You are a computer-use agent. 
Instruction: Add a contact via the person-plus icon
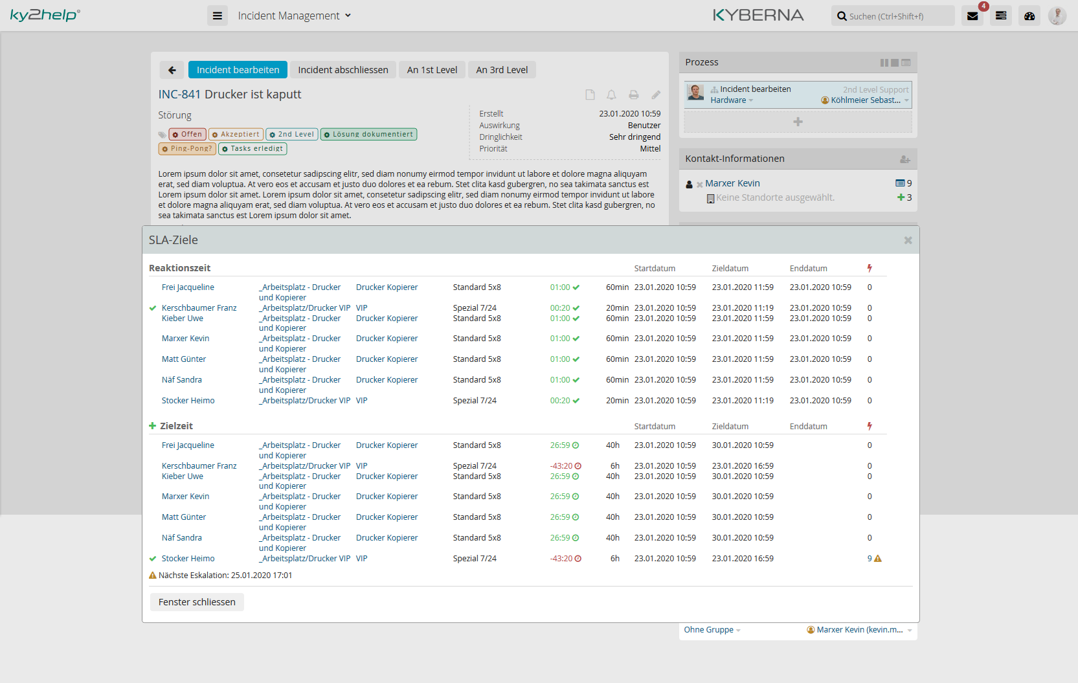tap(904, 159)
